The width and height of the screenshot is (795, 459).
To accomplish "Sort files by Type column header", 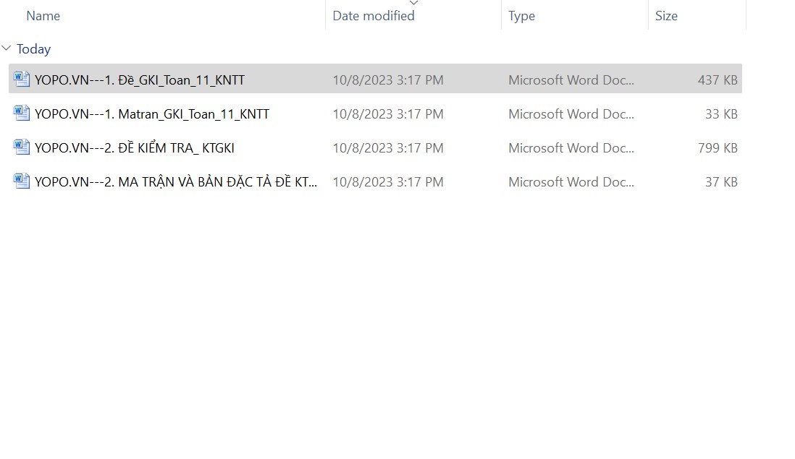I will click(x=521, y=16).
